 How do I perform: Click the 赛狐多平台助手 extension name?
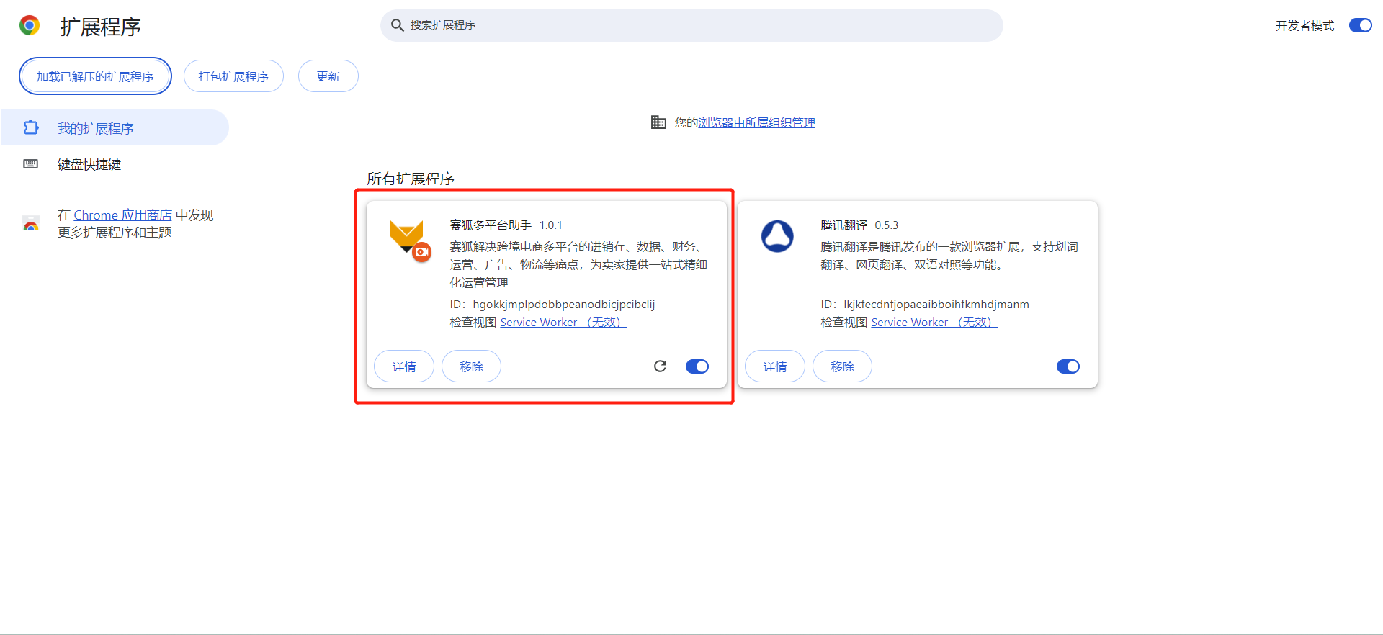coord(491,225)
